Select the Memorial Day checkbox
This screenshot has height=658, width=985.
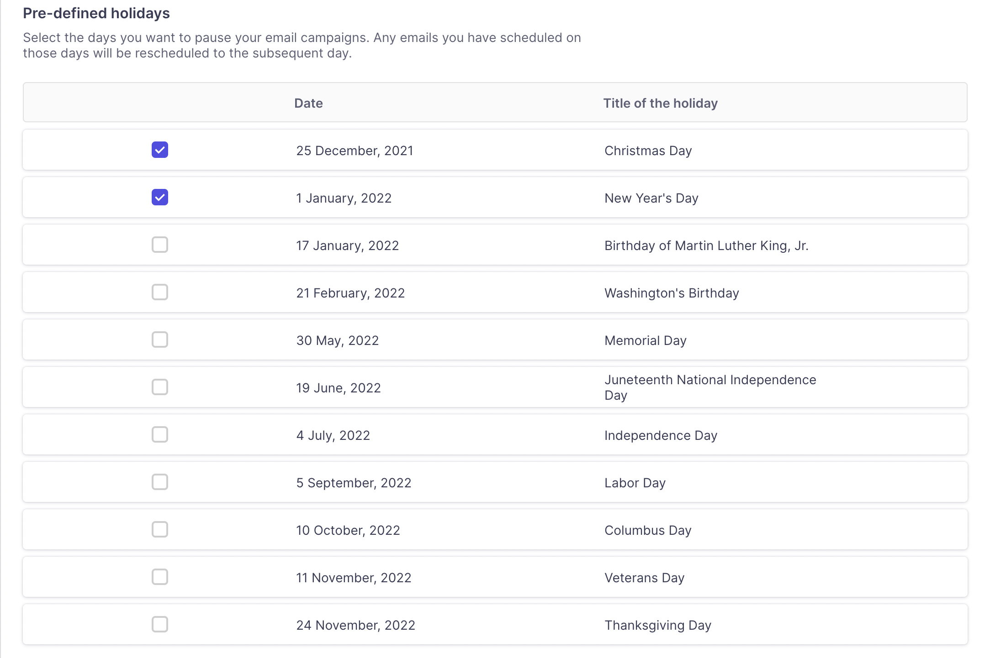pyautogui.click(x=160, y=339)
